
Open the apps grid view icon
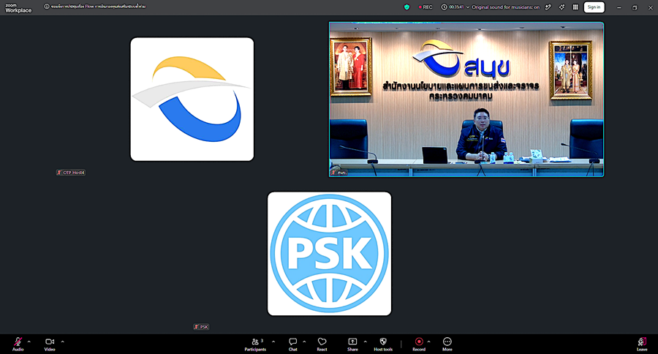pyautogui.click(x=576, y=7)
